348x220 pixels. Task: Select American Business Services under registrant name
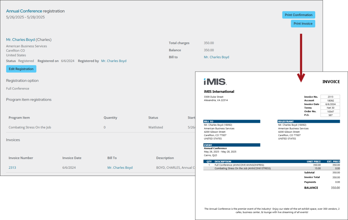pyautogui.click(x=26, y=46)
